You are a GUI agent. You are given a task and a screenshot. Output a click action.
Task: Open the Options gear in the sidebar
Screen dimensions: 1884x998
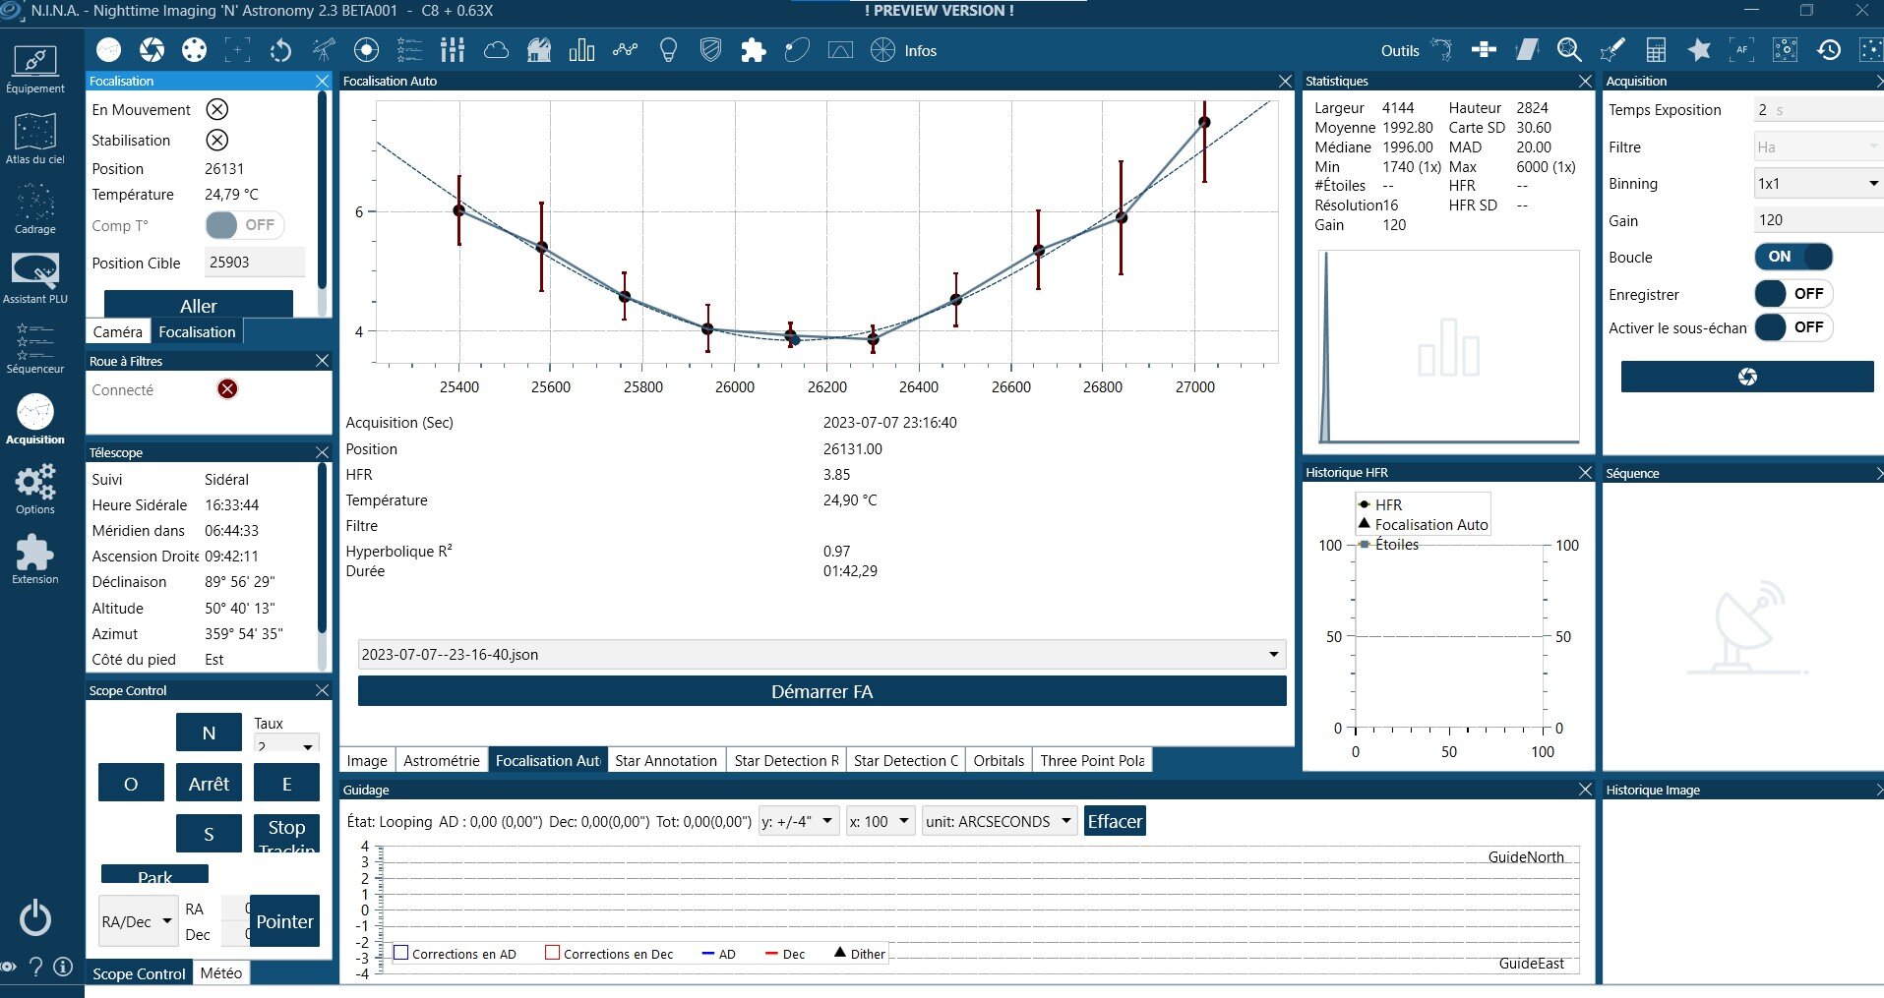[x=35, y=490]
